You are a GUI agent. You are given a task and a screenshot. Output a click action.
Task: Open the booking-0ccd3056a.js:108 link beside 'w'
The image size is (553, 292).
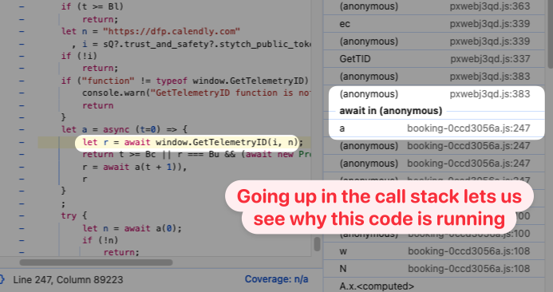point(468,251)
